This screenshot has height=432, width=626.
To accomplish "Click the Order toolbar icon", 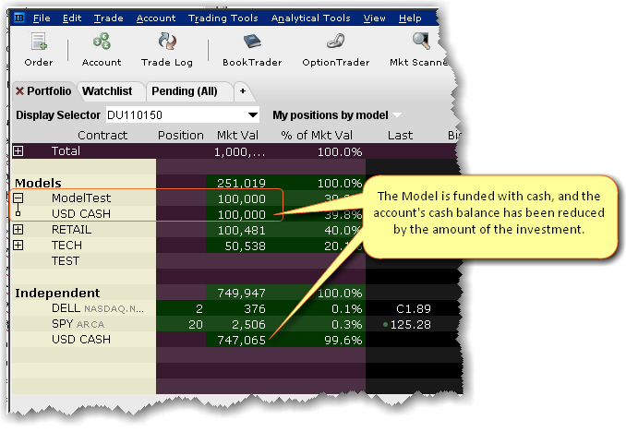I will point(39,42).
